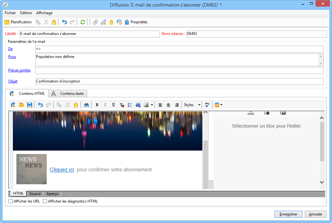The image size is (332, 223).
Task: Click editor toolbar paste clipboard icon
Action: [x=76, y=105]
